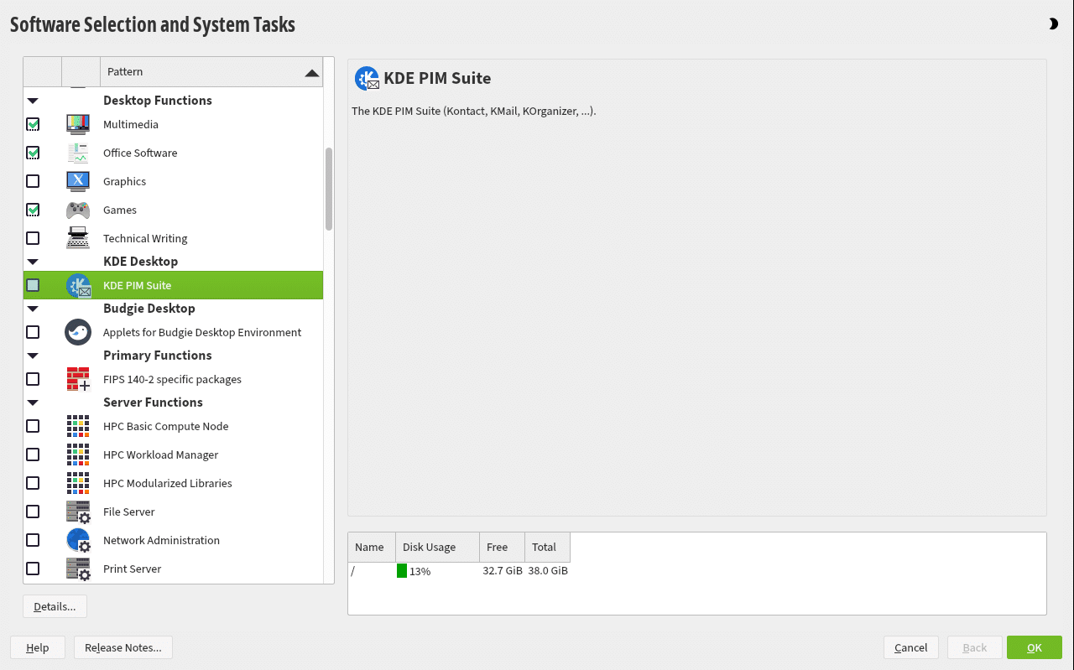This screenshot has height=670, width=1074.
Task: Click the Technical Writing typewriter icon
Action: pyautogui.click(x=78, y=238)
